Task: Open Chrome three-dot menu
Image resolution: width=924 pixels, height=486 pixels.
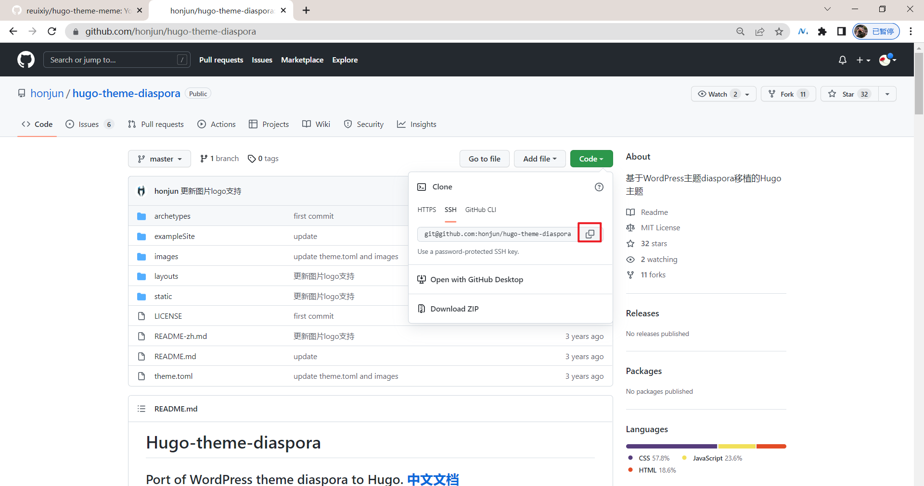Action: (911, 31)
